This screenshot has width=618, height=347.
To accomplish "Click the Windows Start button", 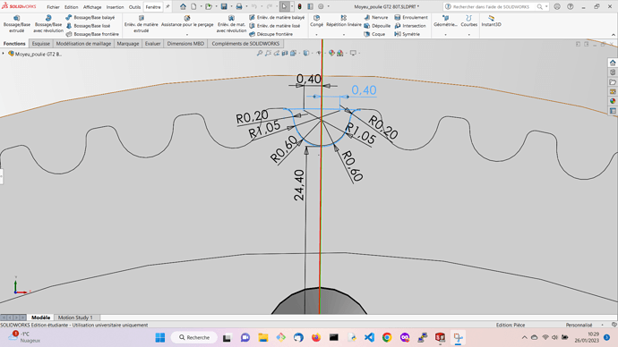I will [160, 337].
